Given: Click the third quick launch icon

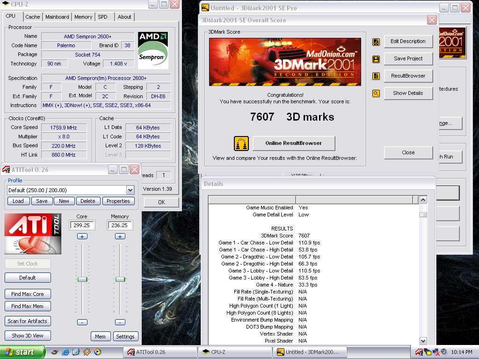Looking at the screenshot, I should (76, 352).
